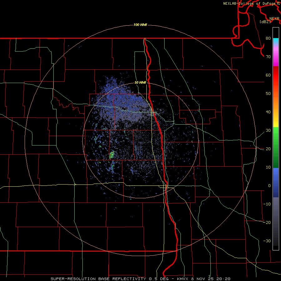
Task: Select the -10 value on the dBZ scale
Action: click(267, 204)
